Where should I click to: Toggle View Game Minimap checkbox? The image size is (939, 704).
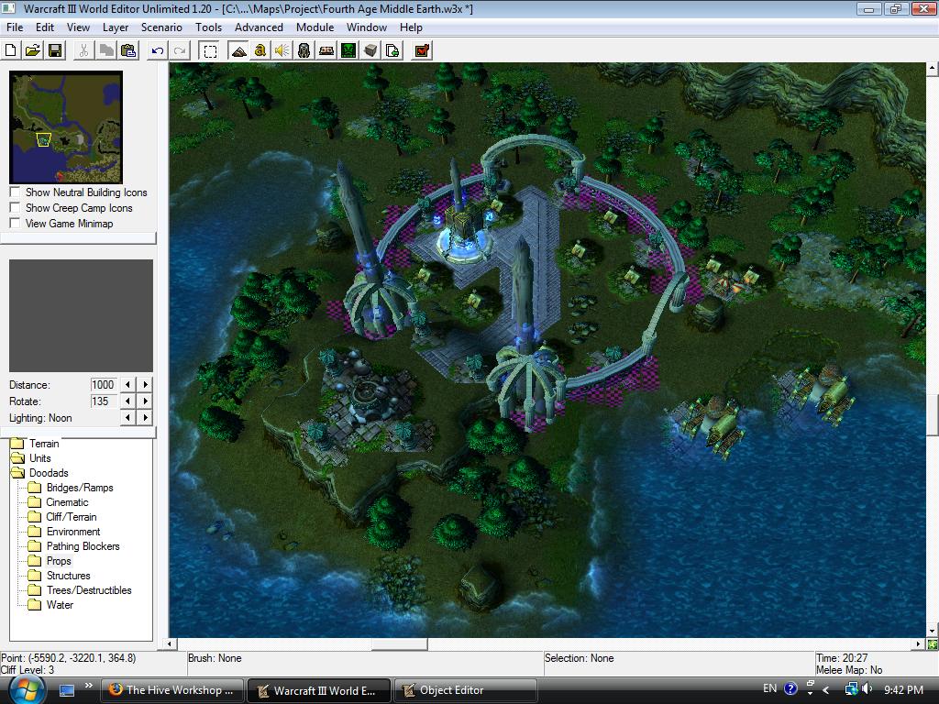[15, 224]
